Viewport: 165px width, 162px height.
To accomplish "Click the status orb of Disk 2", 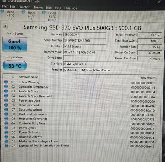I will [x=44, y=12].
